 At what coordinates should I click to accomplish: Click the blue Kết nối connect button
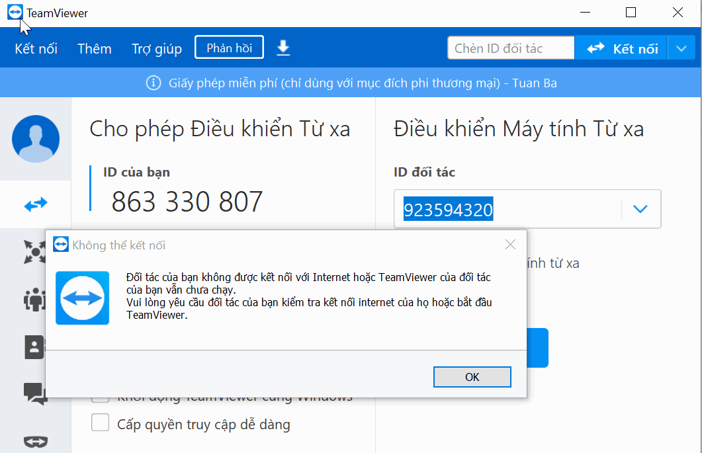click(x=621, y=48)
